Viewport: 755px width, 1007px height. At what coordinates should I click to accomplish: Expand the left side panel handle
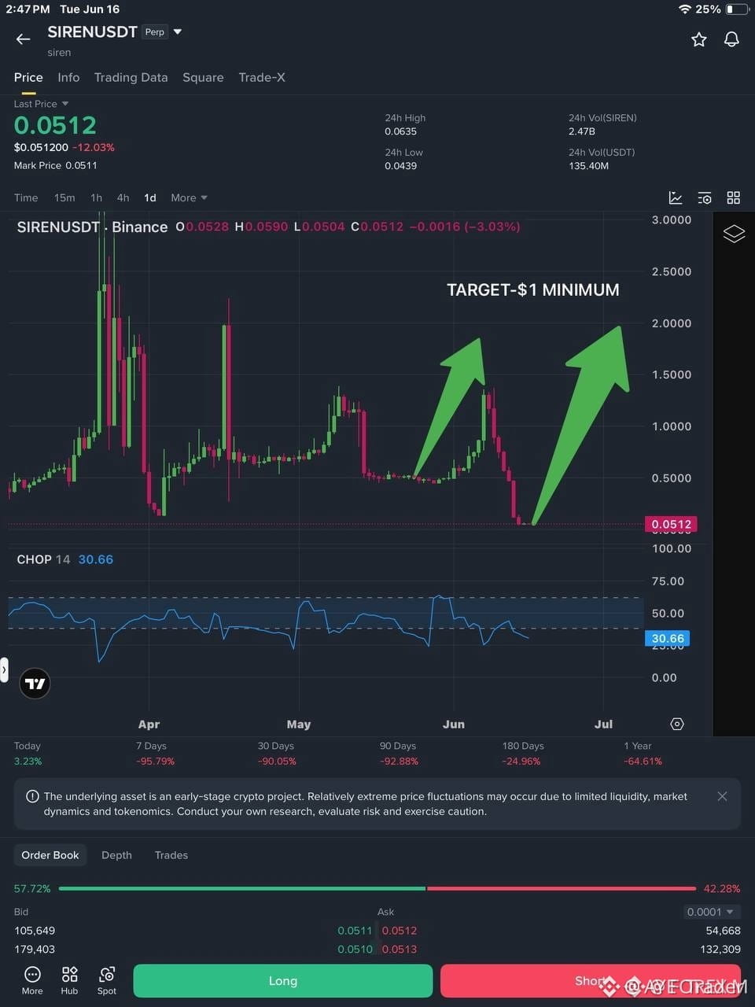tap(4, 670)
